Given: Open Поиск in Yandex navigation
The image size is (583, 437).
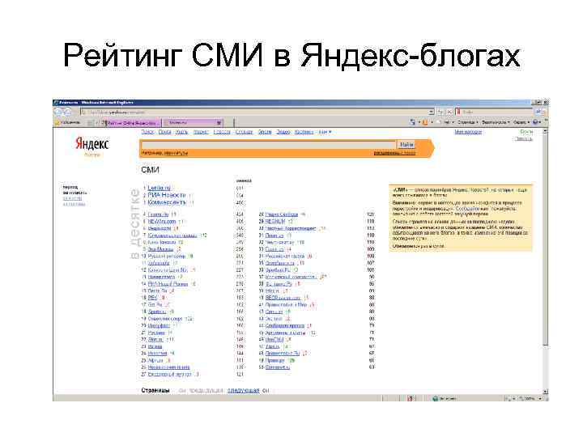Looking at the screenshot, I should 147,132.
